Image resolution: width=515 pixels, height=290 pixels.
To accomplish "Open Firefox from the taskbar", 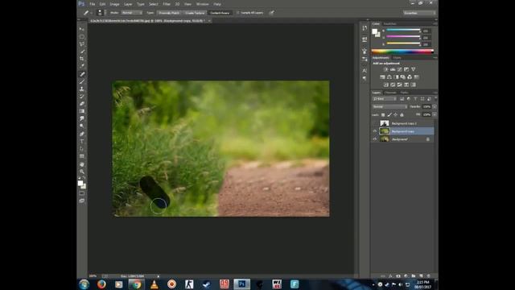I will pyautogui.click(x=101, y=284).
